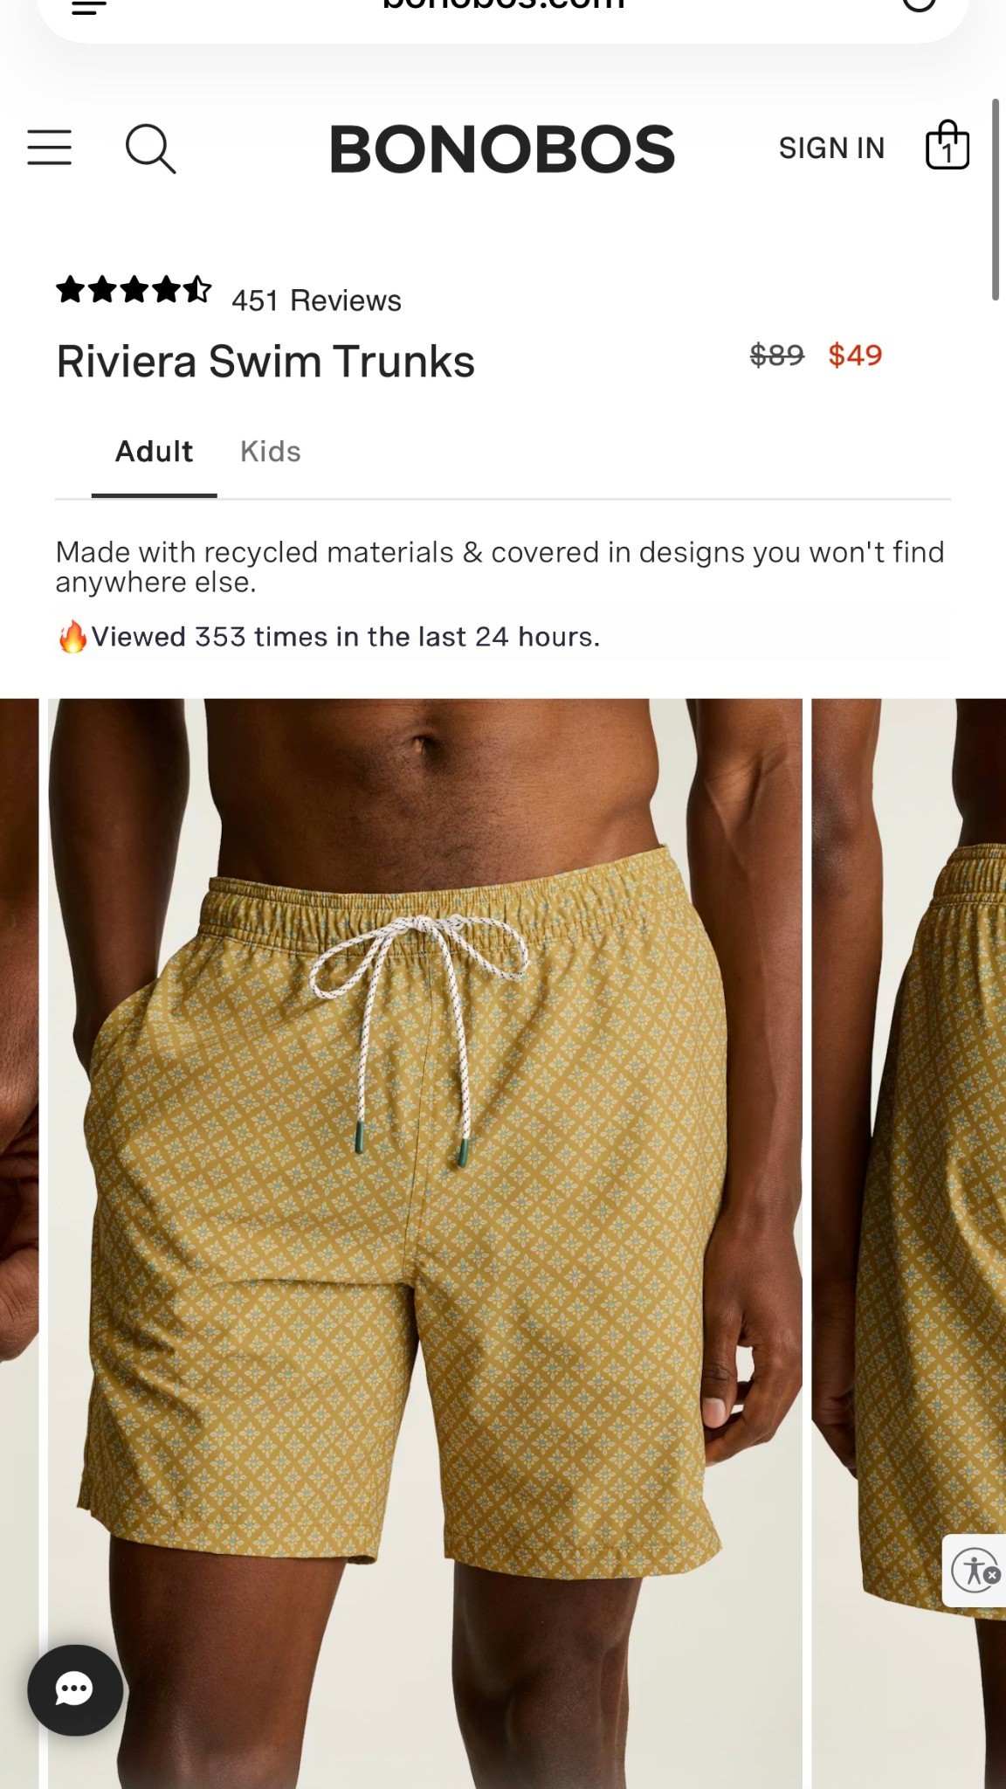Tap the browser reload icon in the address bar
1006x1789 pixels.
[x=919, y=4]
